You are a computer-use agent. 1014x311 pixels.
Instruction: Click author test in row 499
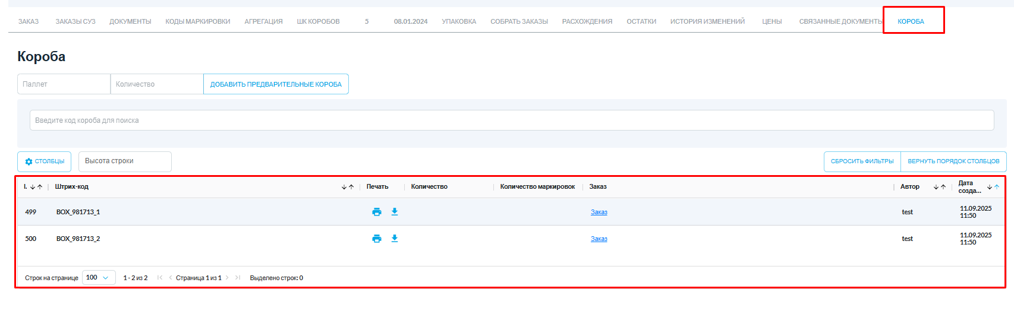click(x=907, y=212)
